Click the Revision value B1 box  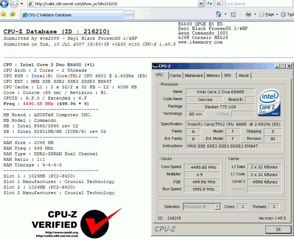[273, 139]
